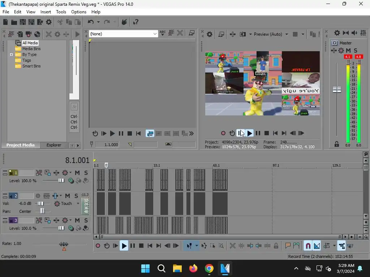Open the Edit tool selector dropdown arrow

coord(196,246)
